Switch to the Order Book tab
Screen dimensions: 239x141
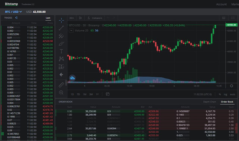point(227,102)
